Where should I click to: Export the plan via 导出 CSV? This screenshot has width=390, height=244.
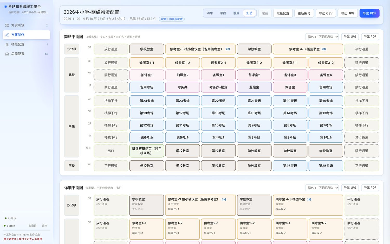pyautogui.click(x=326, y=13)
